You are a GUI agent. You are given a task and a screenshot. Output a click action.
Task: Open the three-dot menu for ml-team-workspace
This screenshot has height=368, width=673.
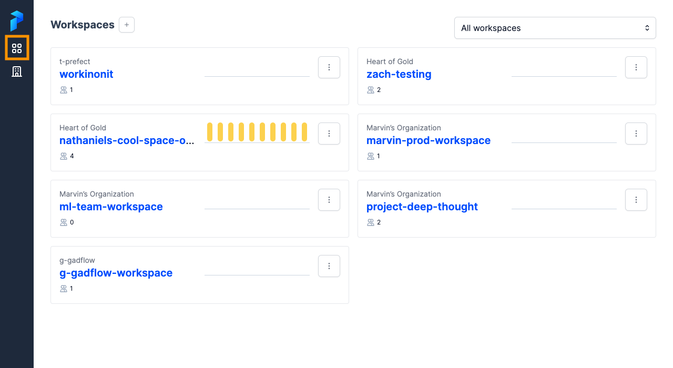click(x=329, y=200)
